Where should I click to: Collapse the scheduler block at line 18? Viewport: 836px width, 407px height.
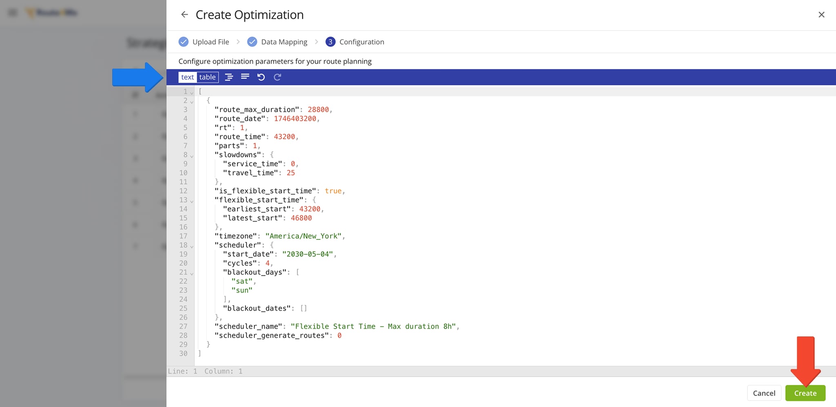point(191,246)
